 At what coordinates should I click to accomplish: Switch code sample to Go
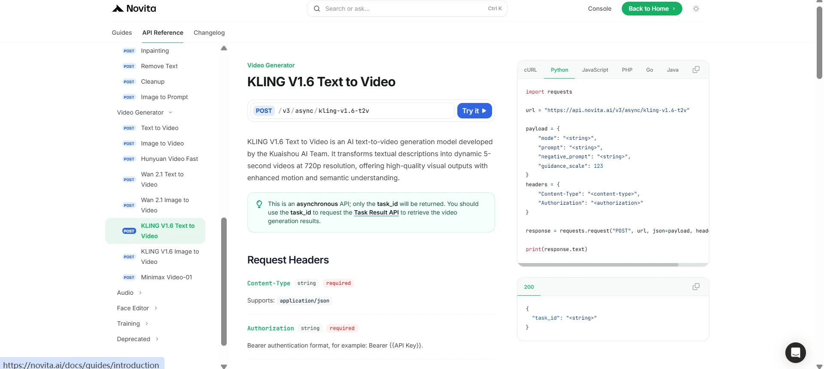(x=650, y=70)
